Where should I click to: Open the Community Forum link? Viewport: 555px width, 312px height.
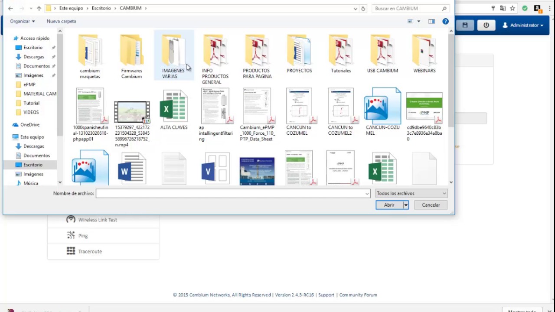358,295
